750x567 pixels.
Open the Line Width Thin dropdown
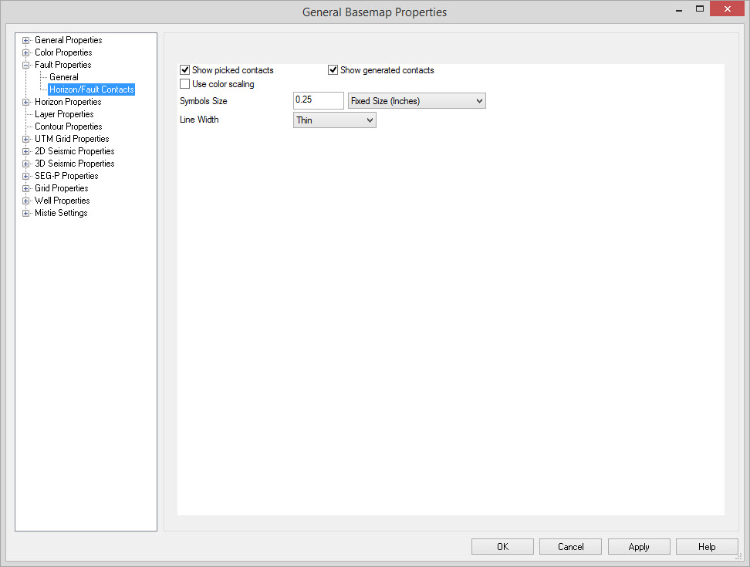pyautogui.click(x=335, y=120)
